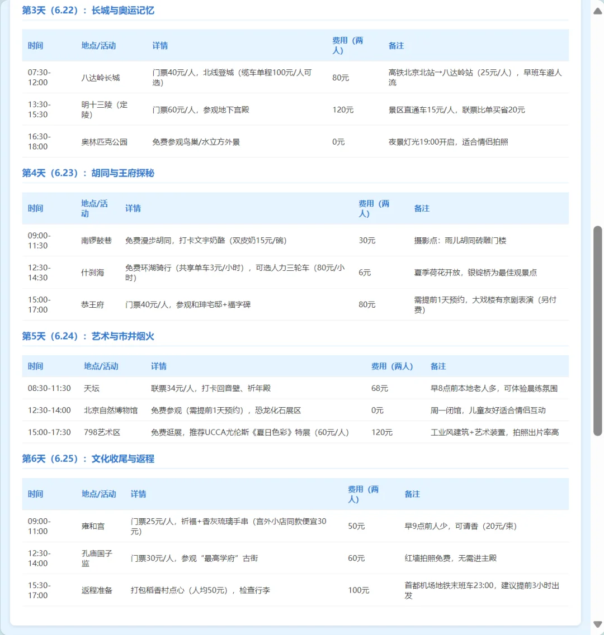The width and height of the screenshot is (604, 635).
Task: Click the note 夜景灯光19:00开启，适合情侣拍照
Action: [x=448, y=142]
